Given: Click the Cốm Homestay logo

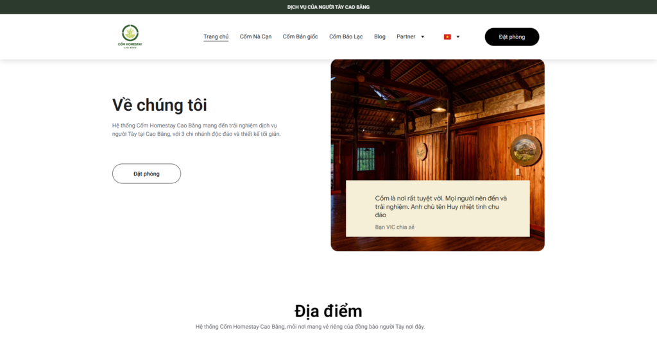Looking at the screenshot, I should click(x=130, y=37).
